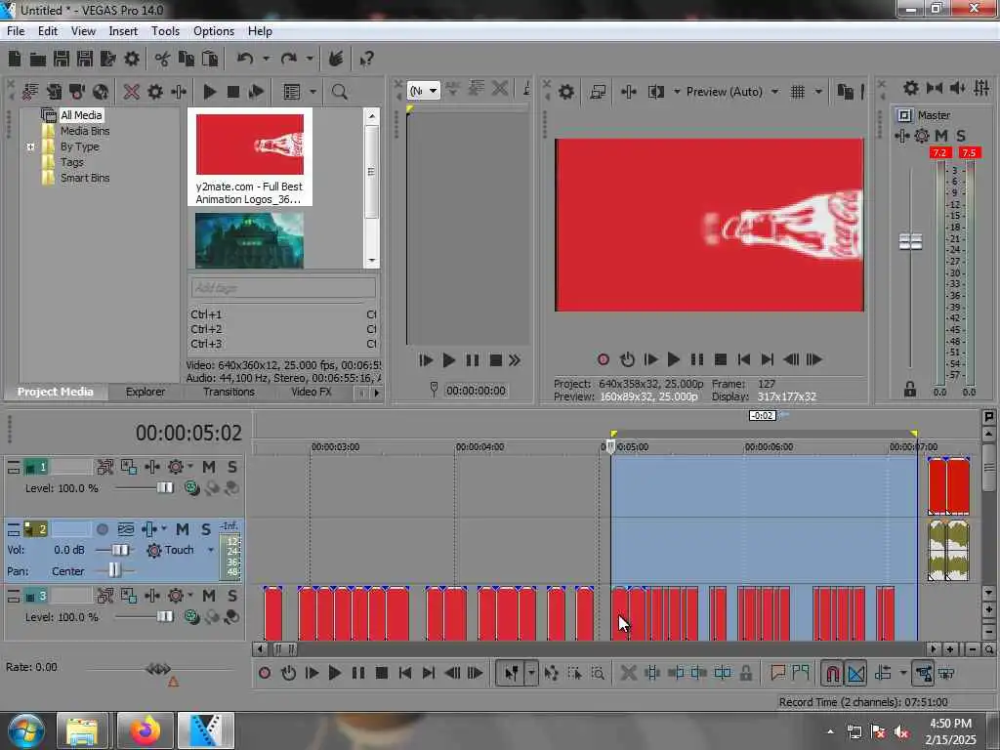Save project with the floppy disk icon
Screen dimensions: 1000x750
[x=62, y=60]
